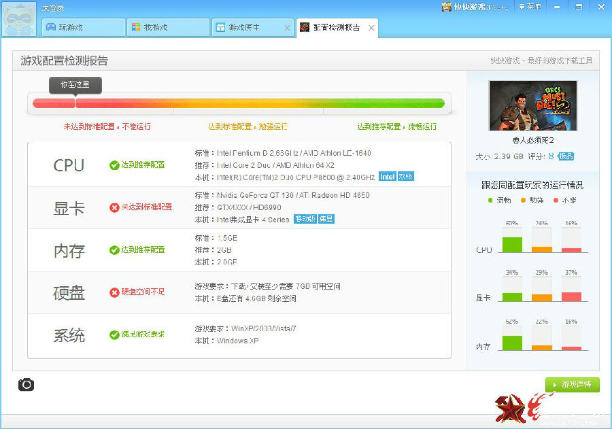Click the 内存 heading in the report
The image size is (612, 429).
point(69,251)
